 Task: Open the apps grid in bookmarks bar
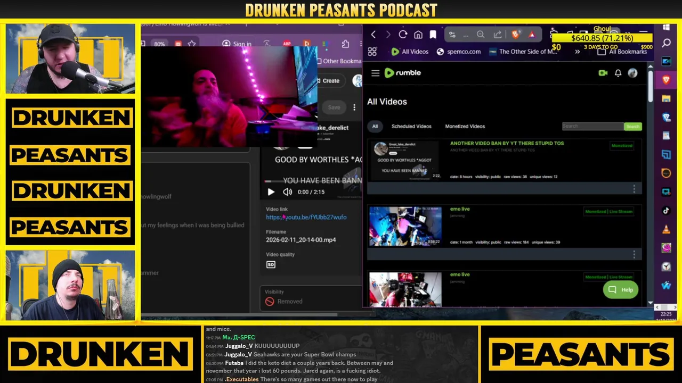tap(372, 52)
